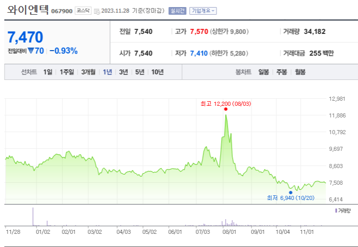This screenshot has height=247, width=358.
Task: Click the 거래량 value 34,182
Action: [314, 31]
